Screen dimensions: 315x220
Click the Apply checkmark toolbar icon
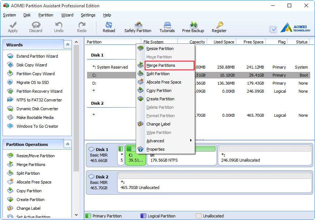13,25
